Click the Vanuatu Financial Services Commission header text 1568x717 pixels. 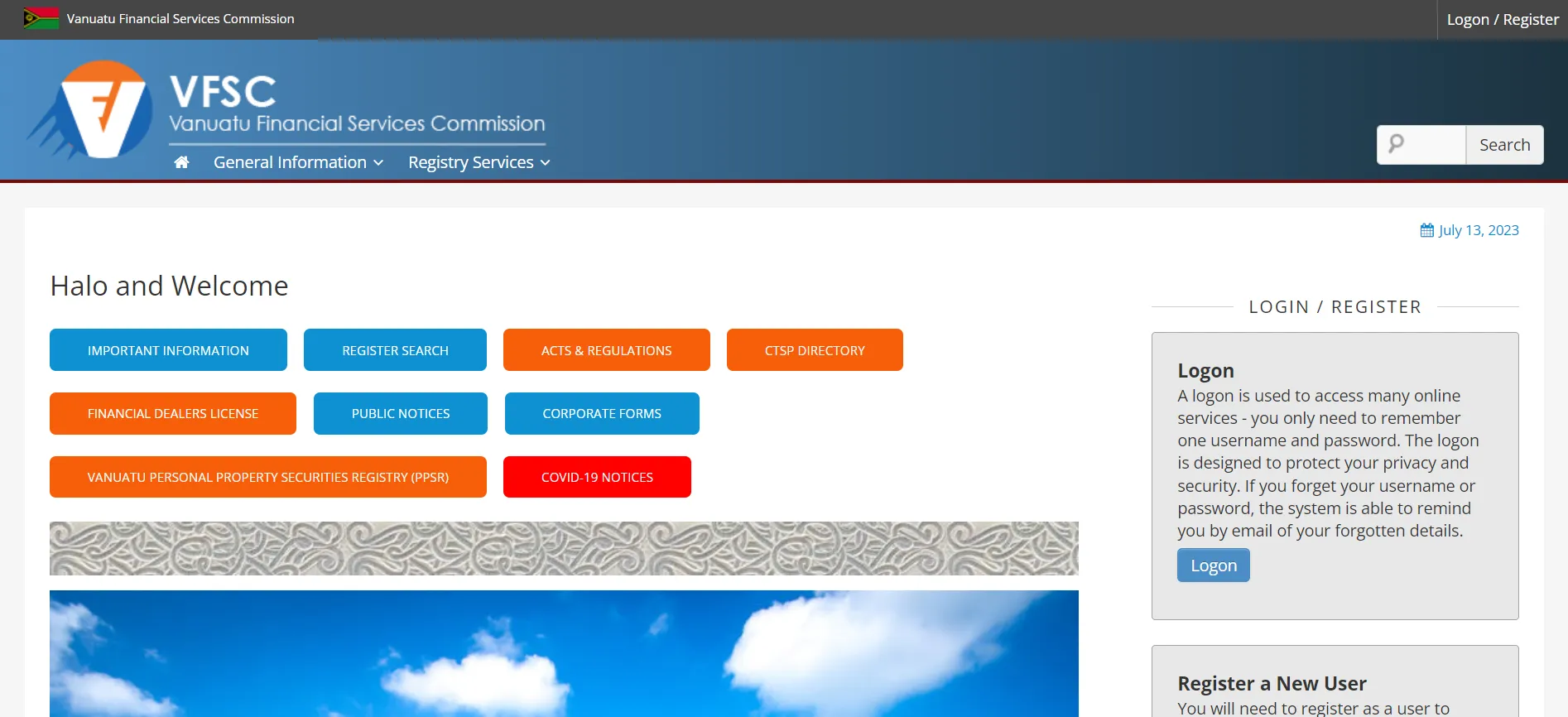[x=180, y=18]
